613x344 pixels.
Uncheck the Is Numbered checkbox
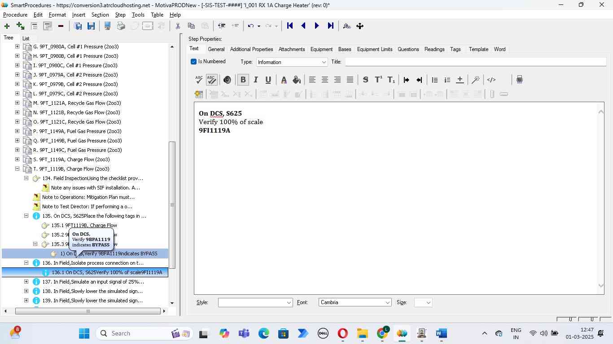[x=193, y=62]
